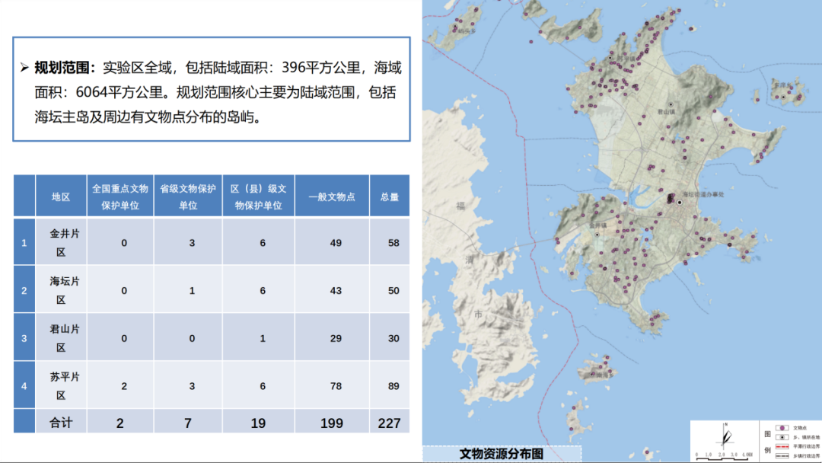Click 苏平片区 general relic count 78
This screenshot has height=463, width=822.
tap(336, 386)
